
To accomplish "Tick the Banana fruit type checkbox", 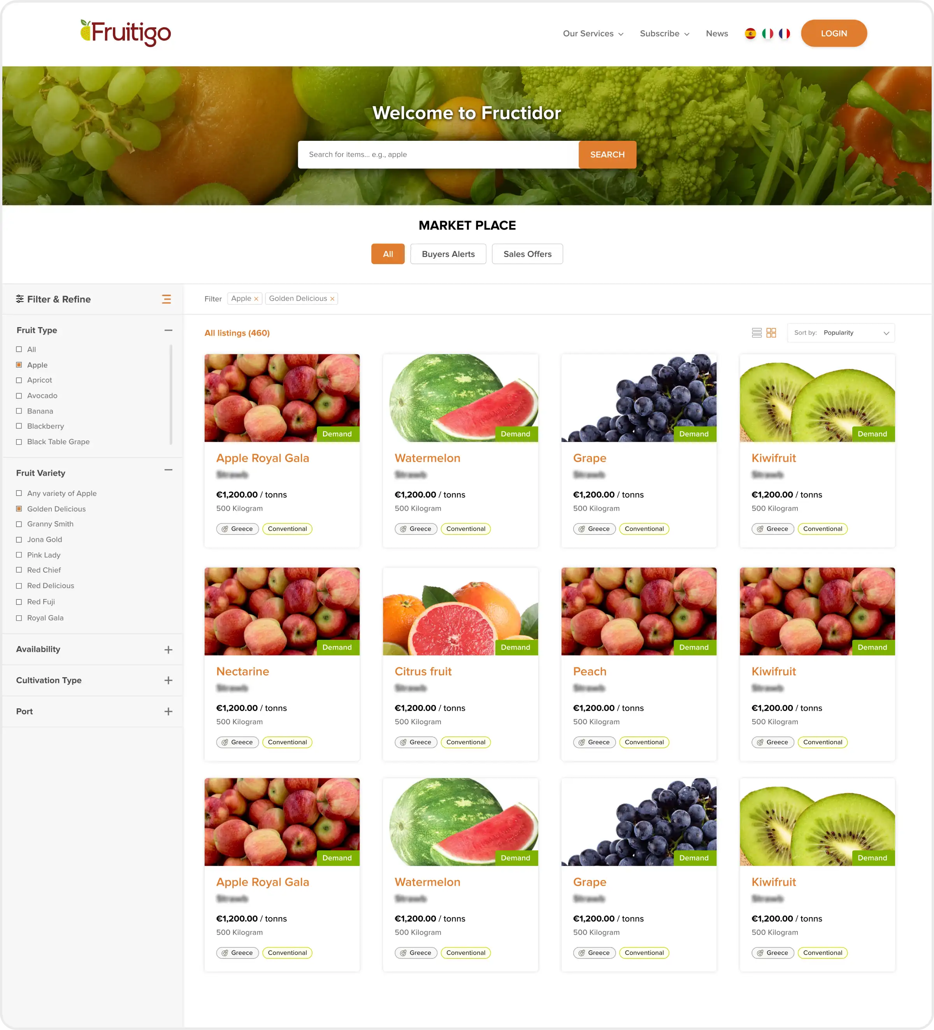I will (x=19, y=411).
